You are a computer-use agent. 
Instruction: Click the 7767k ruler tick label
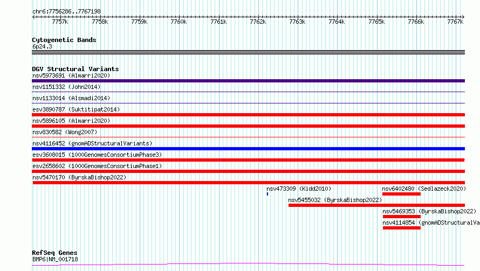[x=456, y=22]
